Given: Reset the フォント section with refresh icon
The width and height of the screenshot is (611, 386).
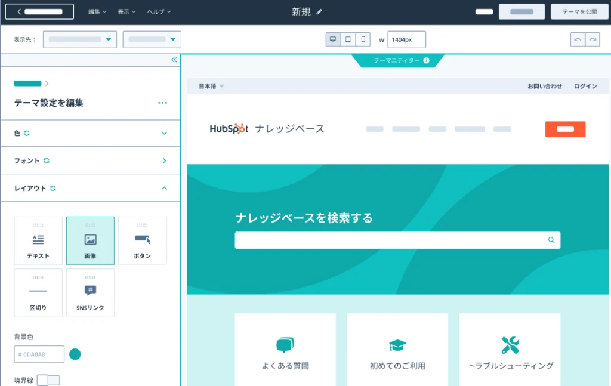Looking at the screenshot, I should click(47, 160).
